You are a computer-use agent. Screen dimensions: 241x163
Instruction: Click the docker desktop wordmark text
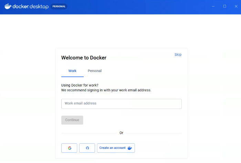[x=30, y=7]
